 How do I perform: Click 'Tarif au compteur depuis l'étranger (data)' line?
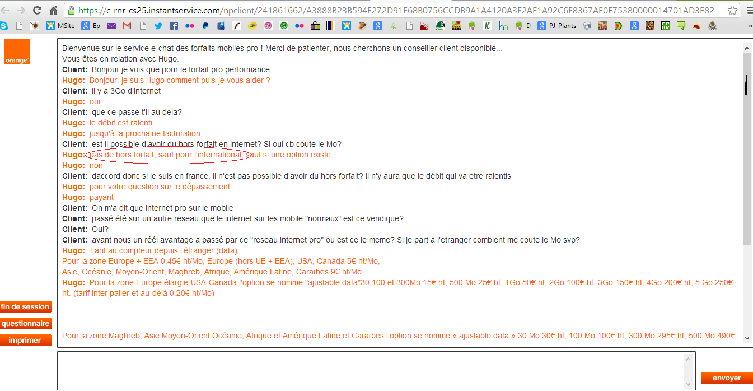pos(163,250)
